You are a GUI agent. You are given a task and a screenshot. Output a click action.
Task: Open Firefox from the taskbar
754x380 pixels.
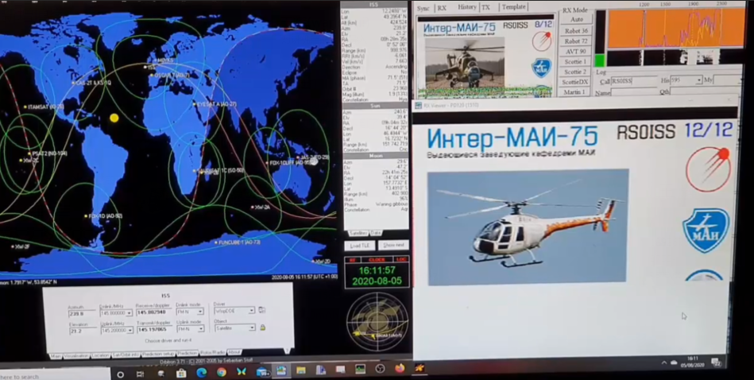[x=400, y=369]
